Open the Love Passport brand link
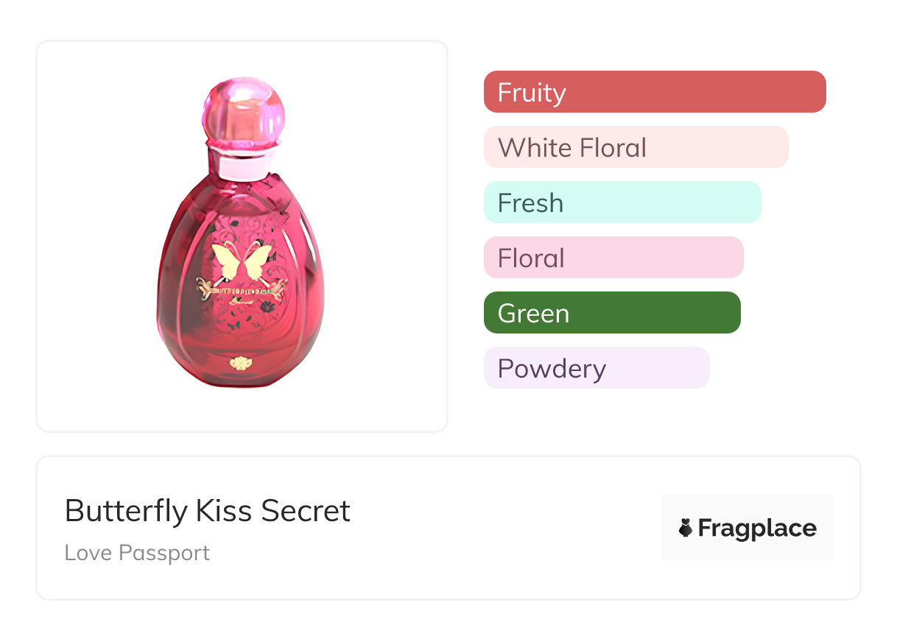Image resolution: width=897 pixels, height=636 pixels. pyautogui.click(x=137, y=553)
